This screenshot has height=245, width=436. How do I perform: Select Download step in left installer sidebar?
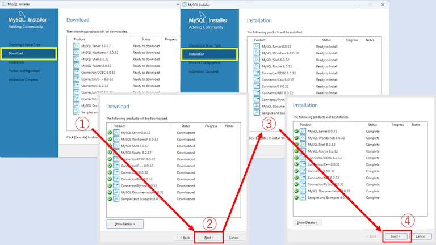tap(29, 53)
